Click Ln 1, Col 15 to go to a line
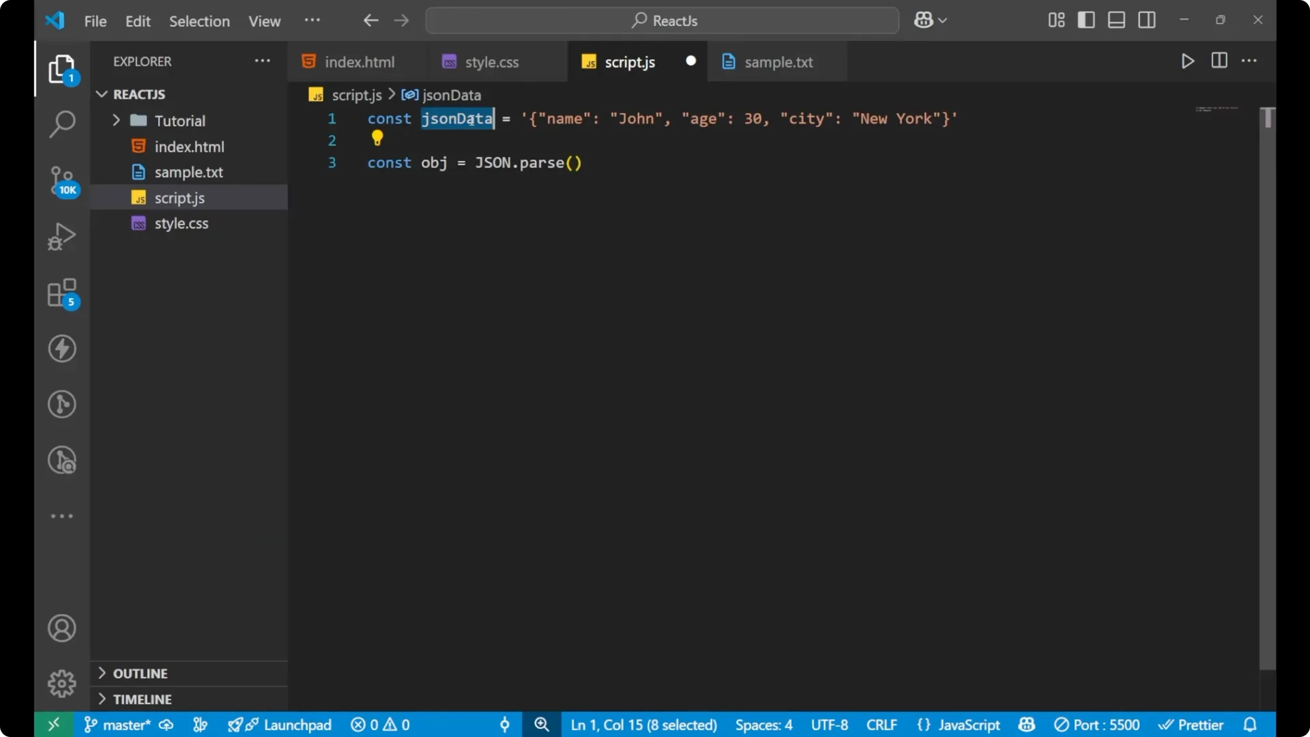 pos(642,725)
